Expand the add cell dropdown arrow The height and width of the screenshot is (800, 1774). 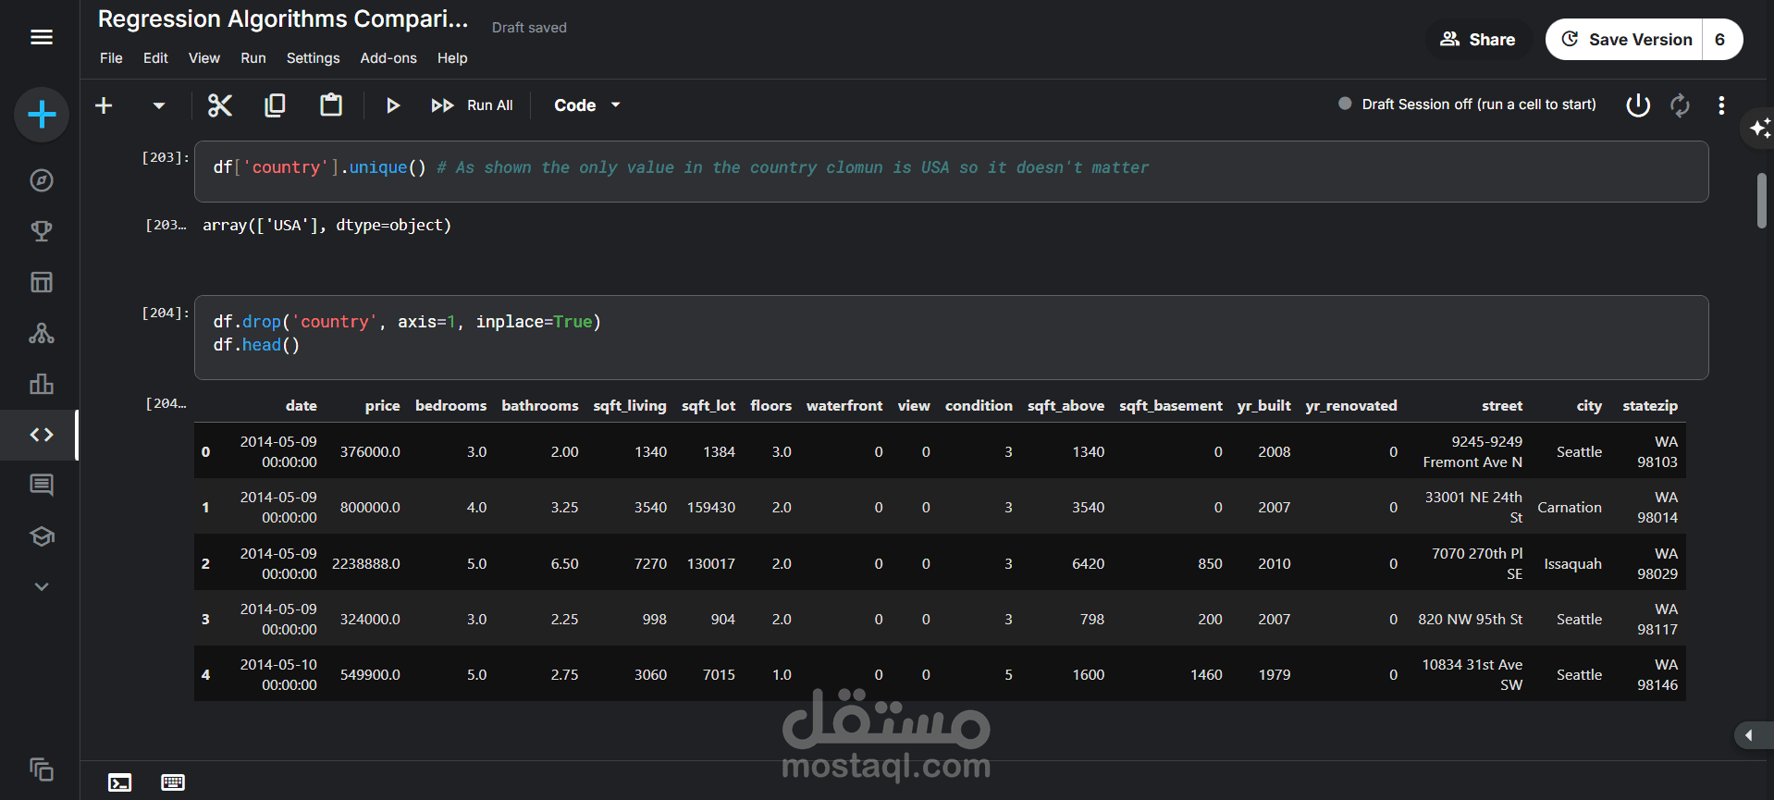[x=159, y=105]
